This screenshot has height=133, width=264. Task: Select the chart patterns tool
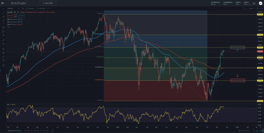(3, 27)
